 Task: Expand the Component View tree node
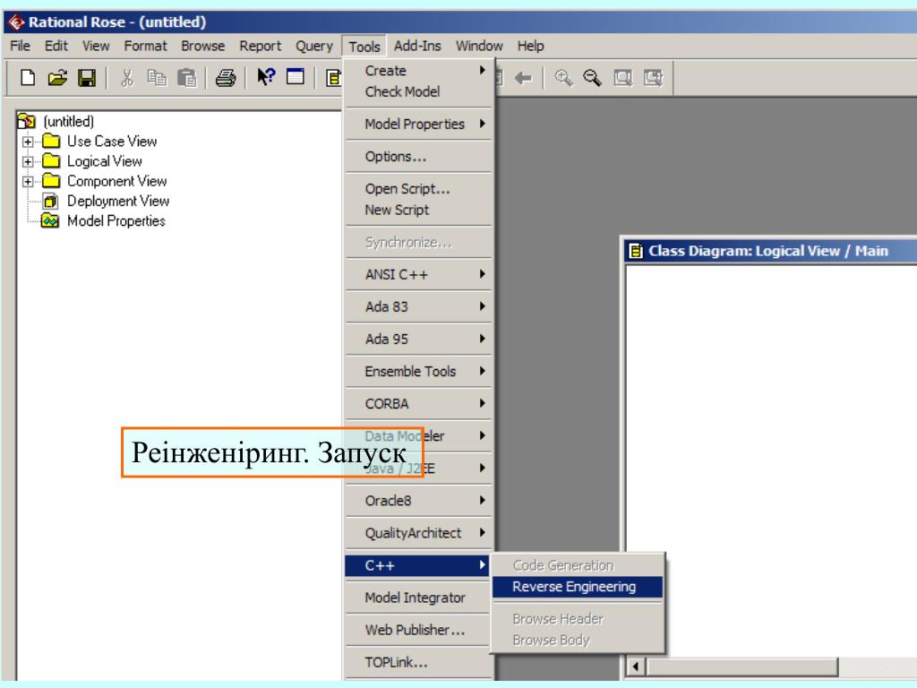pos(28,181)
